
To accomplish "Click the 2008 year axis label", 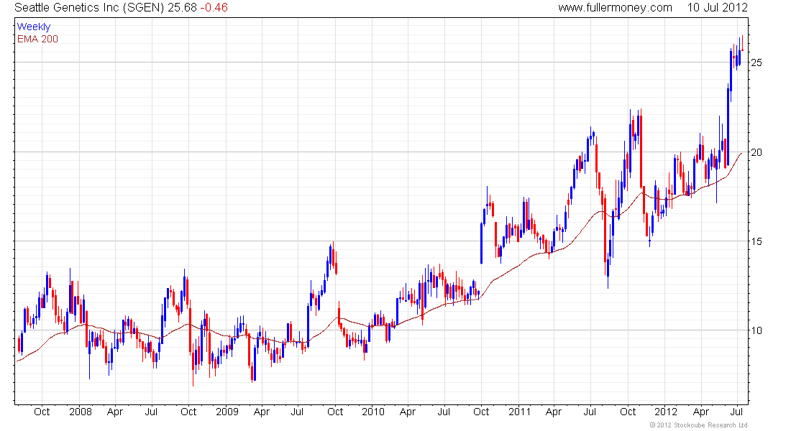I will click(x=81, y=412).
